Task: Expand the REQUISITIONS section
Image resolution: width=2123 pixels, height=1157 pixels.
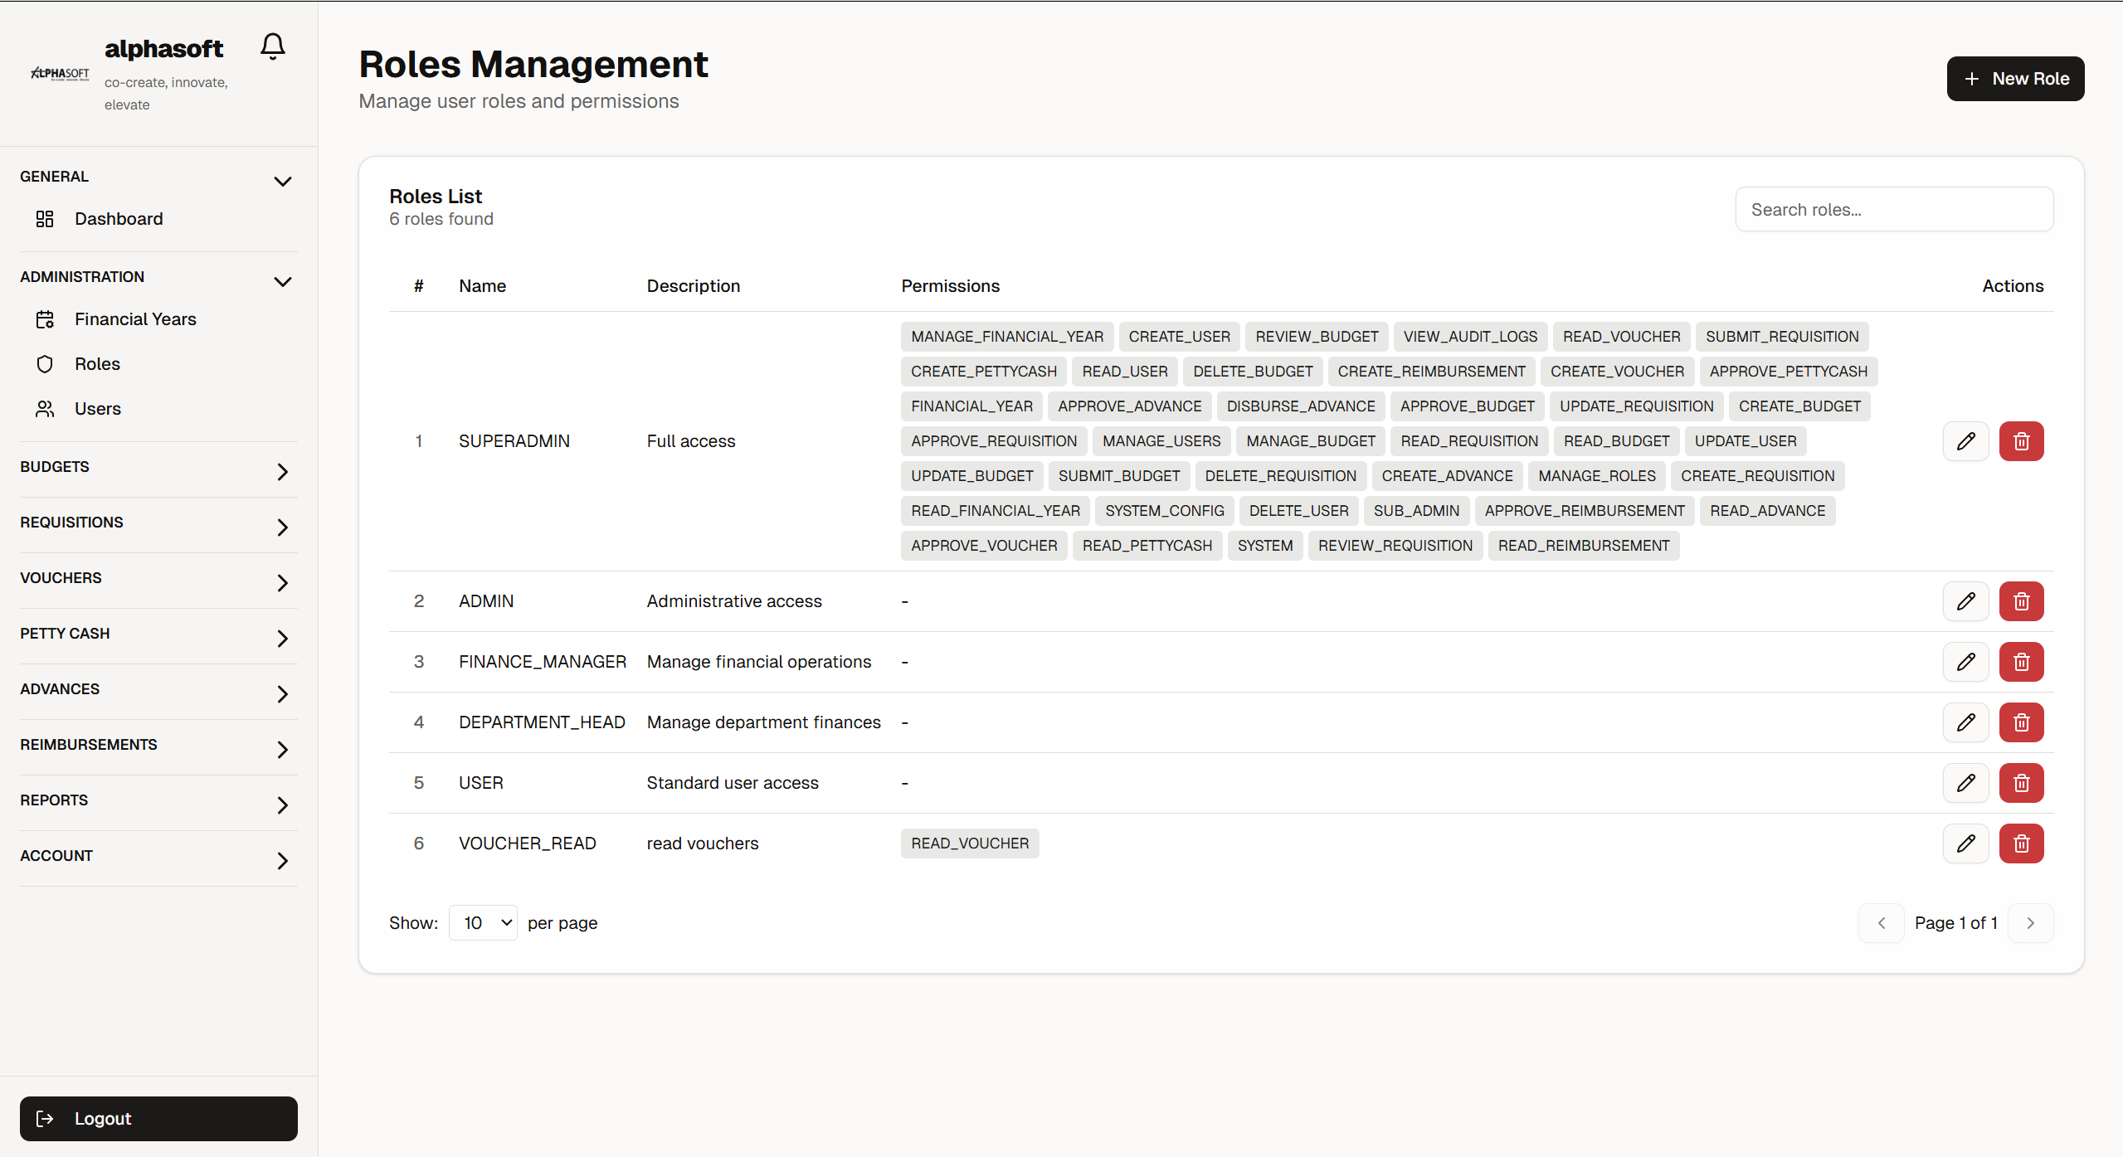Action: pos(282,527)
